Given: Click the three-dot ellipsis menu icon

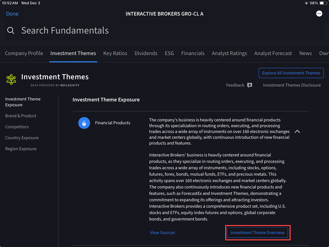Looking at the screenshot, I should [319, 13].
